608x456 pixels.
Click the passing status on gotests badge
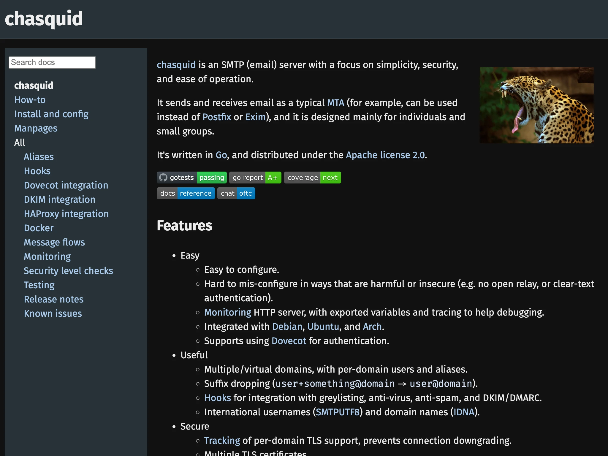(211, 177)
